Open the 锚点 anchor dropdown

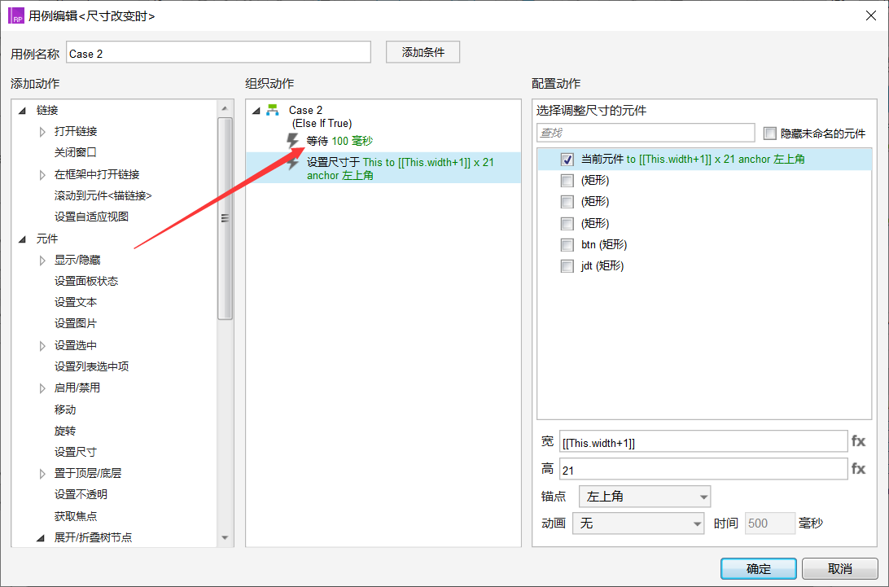point(644,496)
